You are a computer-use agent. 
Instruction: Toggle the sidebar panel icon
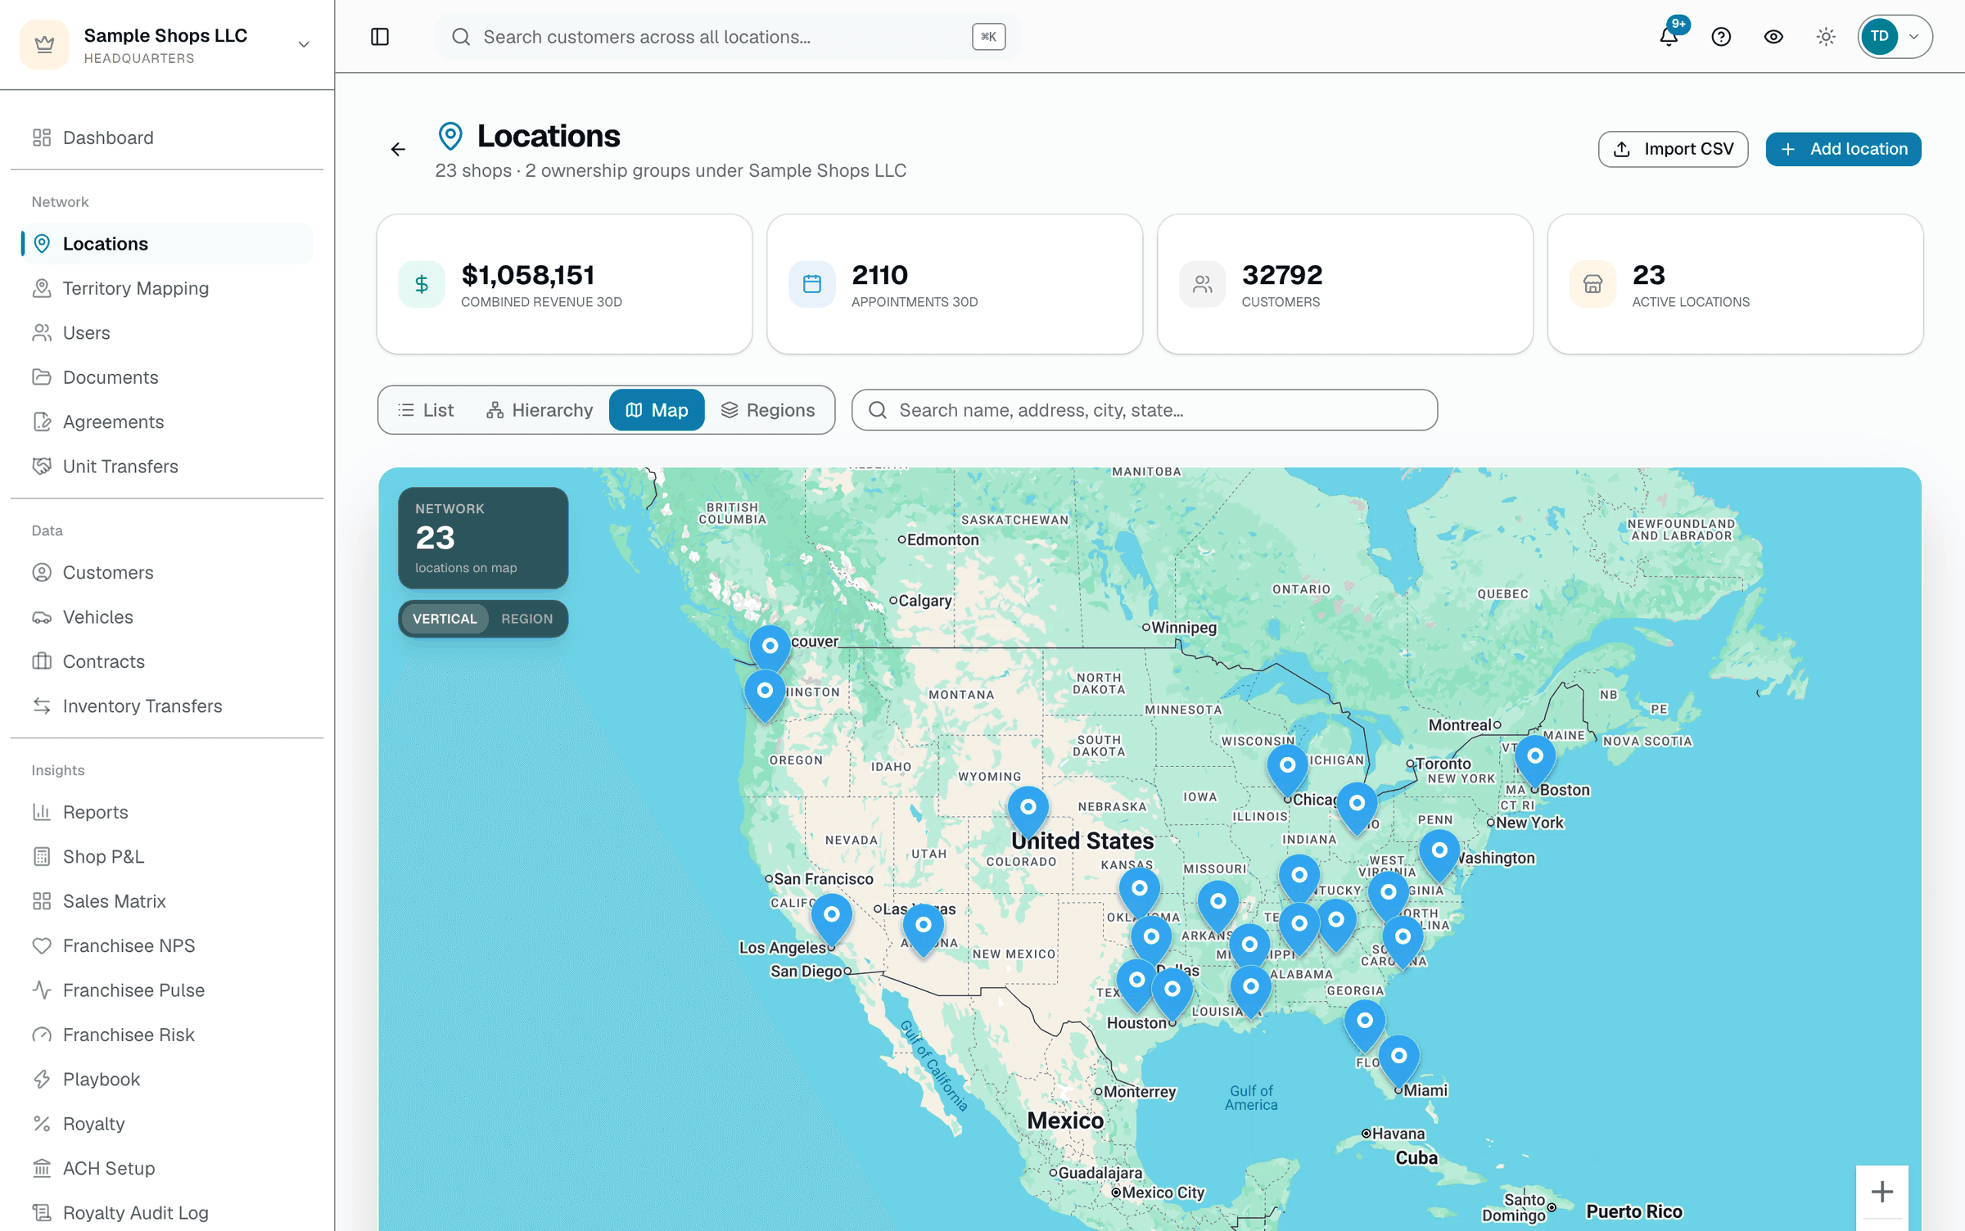tap(380, 37)
